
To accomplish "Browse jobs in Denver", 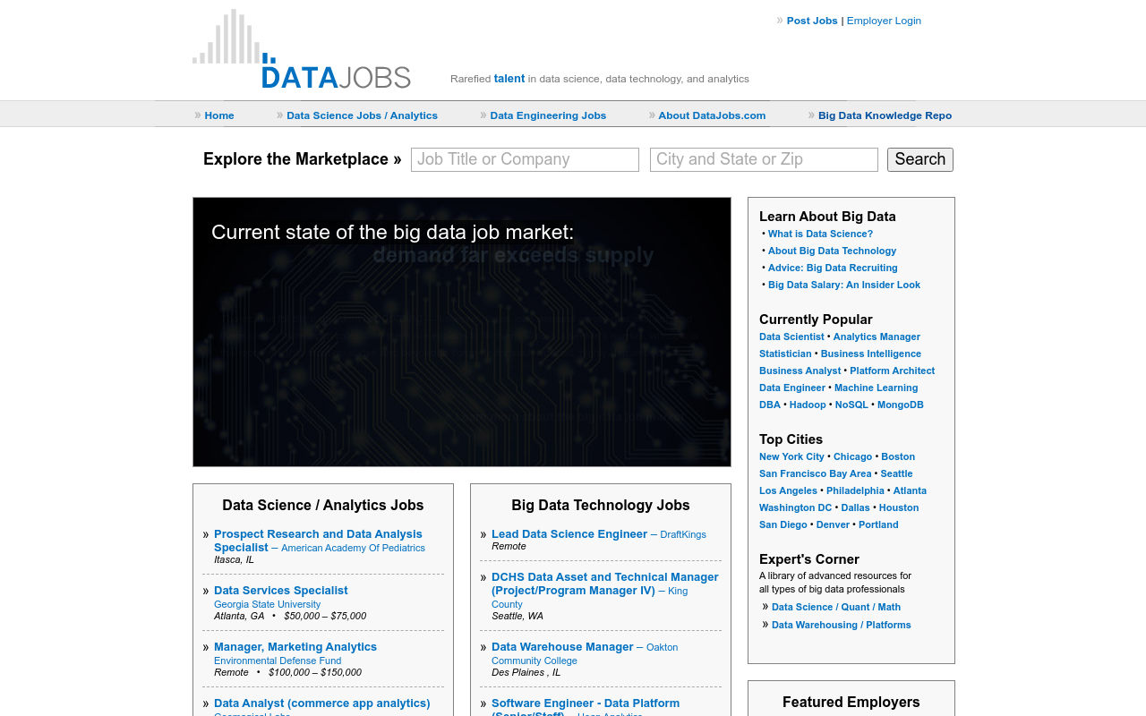I will pos(833,525).
